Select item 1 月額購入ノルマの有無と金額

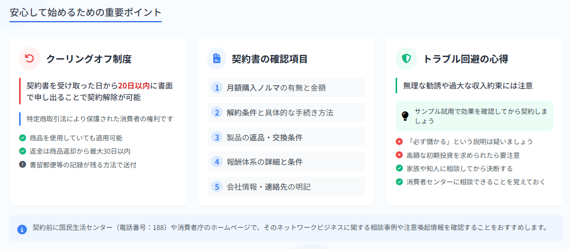pyautogui.click(x=286, y=87)
